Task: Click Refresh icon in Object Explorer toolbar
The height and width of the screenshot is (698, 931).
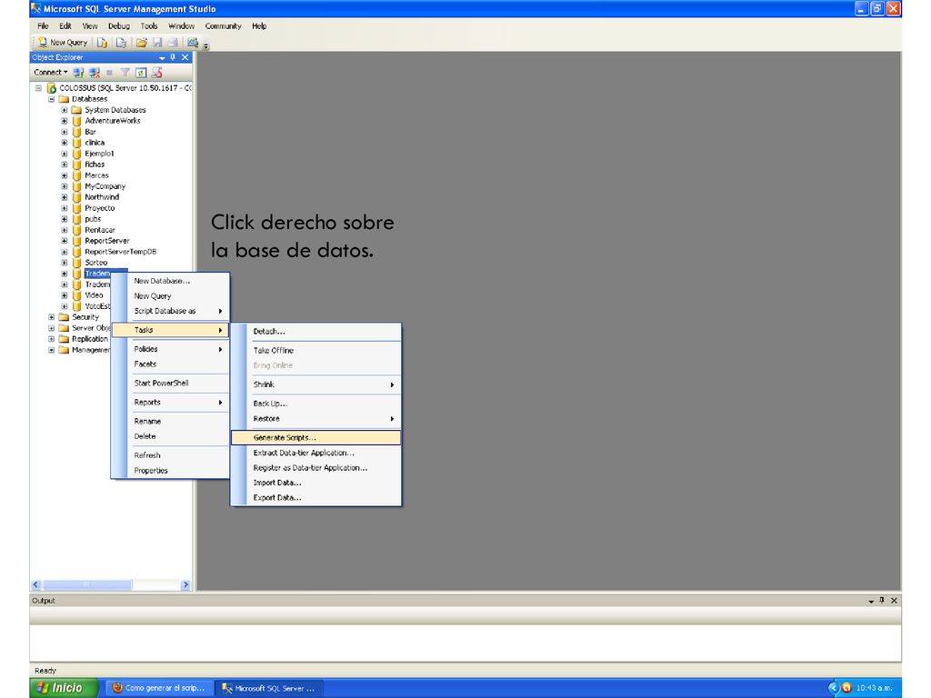Action: [x=141, y=73]
